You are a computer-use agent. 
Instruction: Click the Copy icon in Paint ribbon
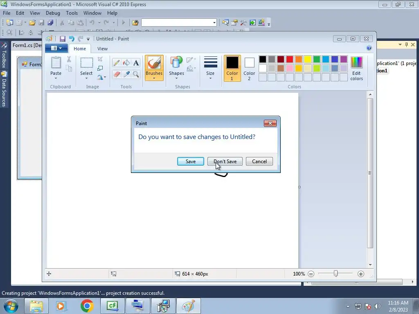click(x=69, y=68)
